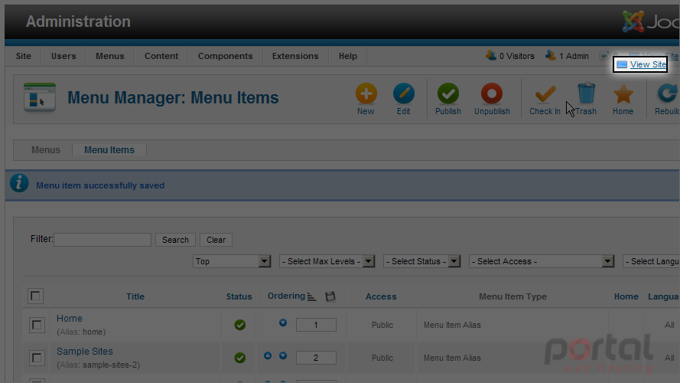The width and height of the screenshot is (680, 383).
Task: Sort by the Home column header
Action: pyautogui.click(x=626, y=296)
